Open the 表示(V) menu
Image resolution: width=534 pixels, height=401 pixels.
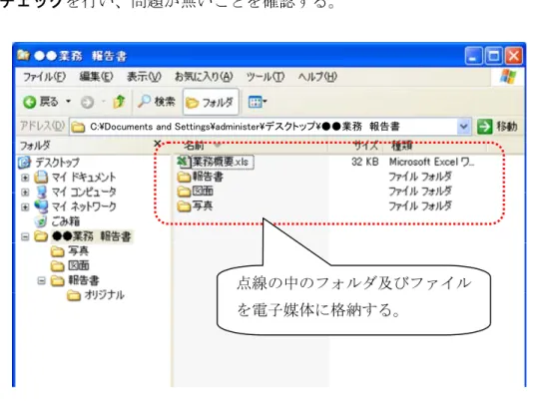(144, 77)
